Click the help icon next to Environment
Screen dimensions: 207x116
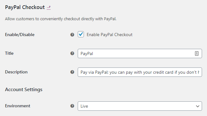pos(72,106)
